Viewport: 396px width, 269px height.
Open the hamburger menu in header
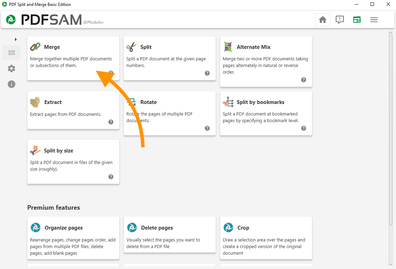[x=374, y=20]
